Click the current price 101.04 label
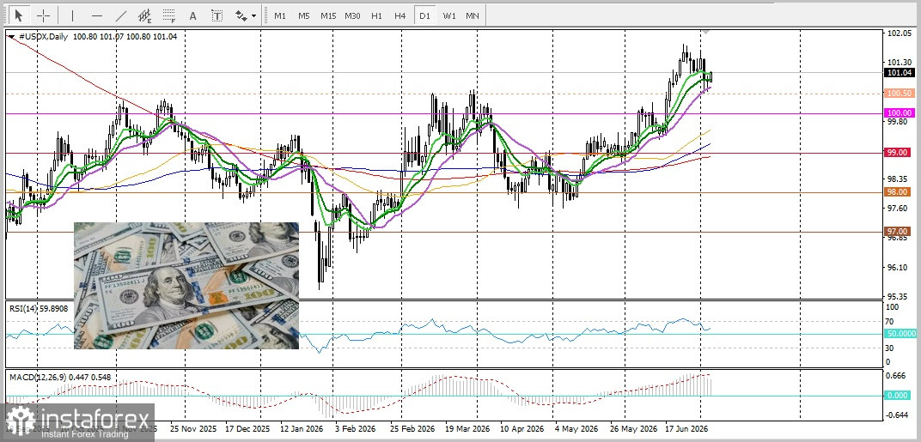Image resolution: width=921 pixels, height=442 pixels. pyautogui.click(x=899, y=73)
